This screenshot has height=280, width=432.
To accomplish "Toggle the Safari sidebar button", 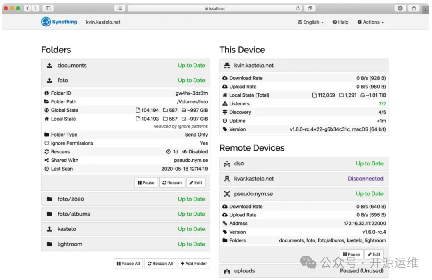I will pyautogui.click(x=48, y=8).
